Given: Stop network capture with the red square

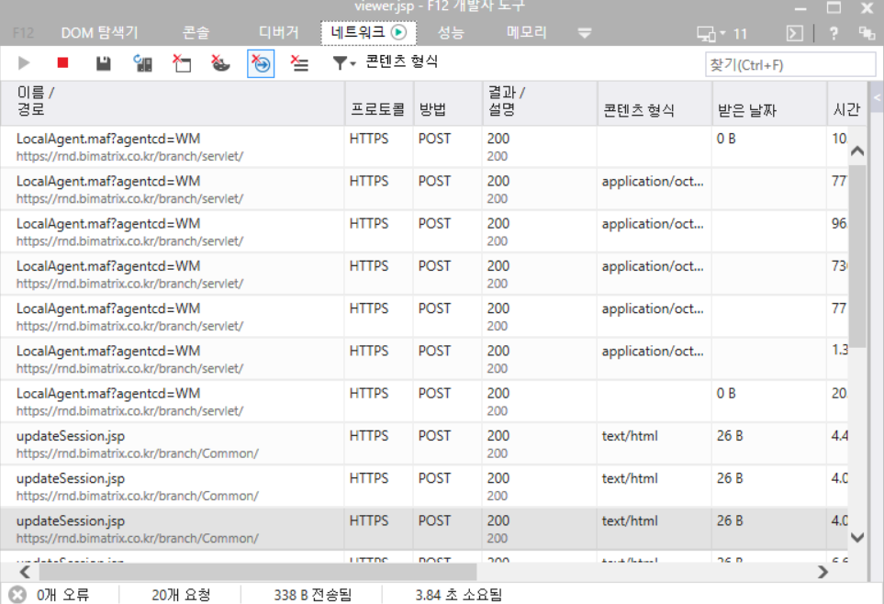Looking at the screenshot, I should click(x=62, y=63).
